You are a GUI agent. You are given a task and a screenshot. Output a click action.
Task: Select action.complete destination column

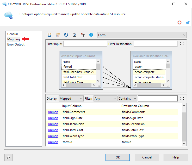click(x=149, y=72)
